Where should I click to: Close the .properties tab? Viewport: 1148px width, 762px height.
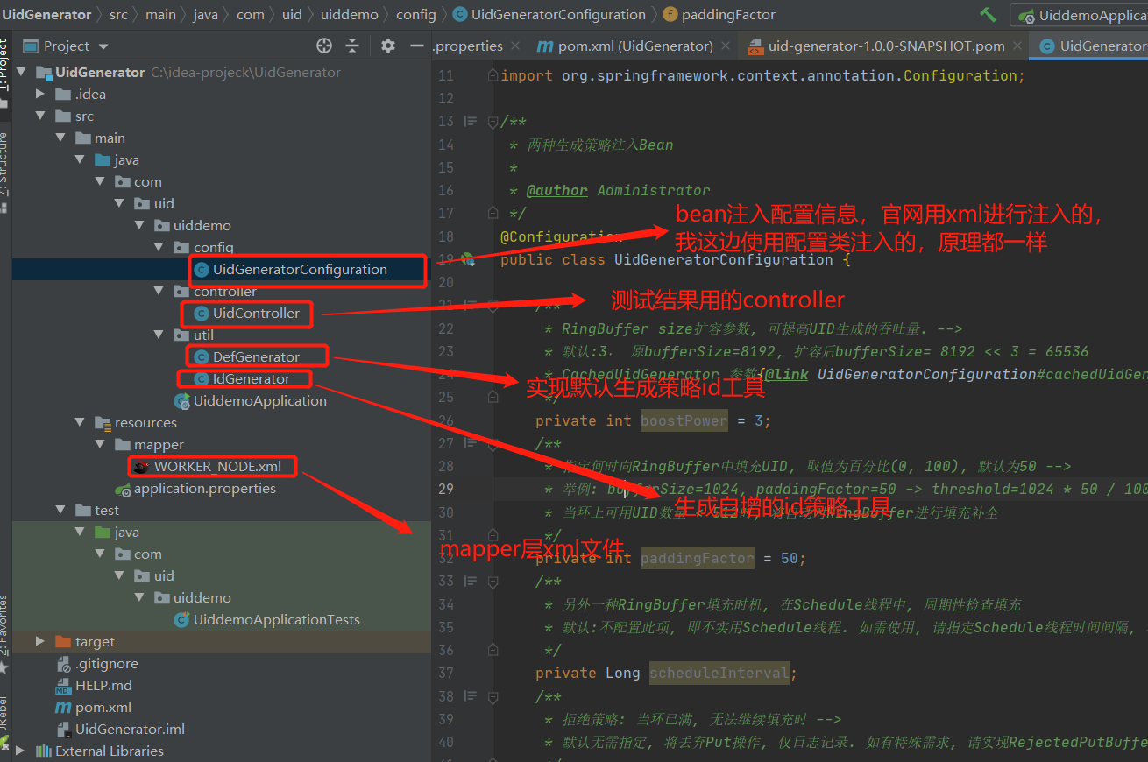(x=515, y=46)
